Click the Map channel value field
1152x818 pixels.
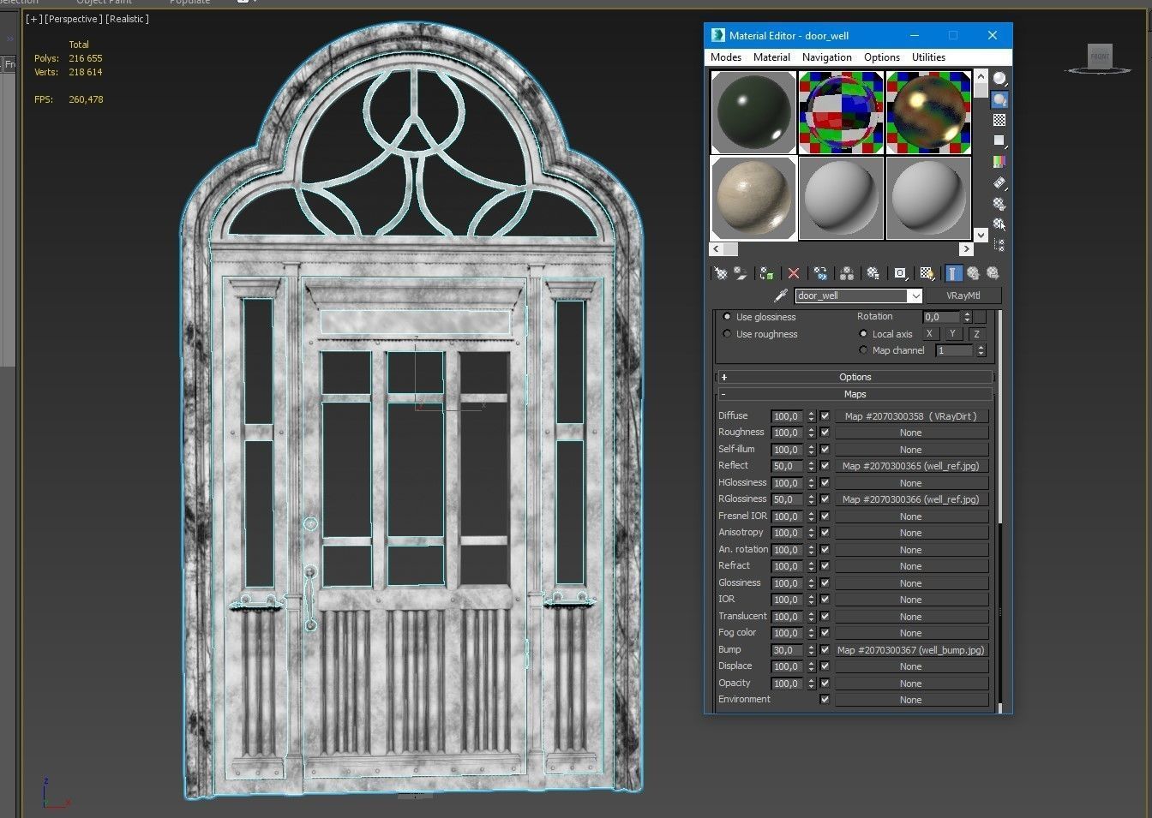955,350
